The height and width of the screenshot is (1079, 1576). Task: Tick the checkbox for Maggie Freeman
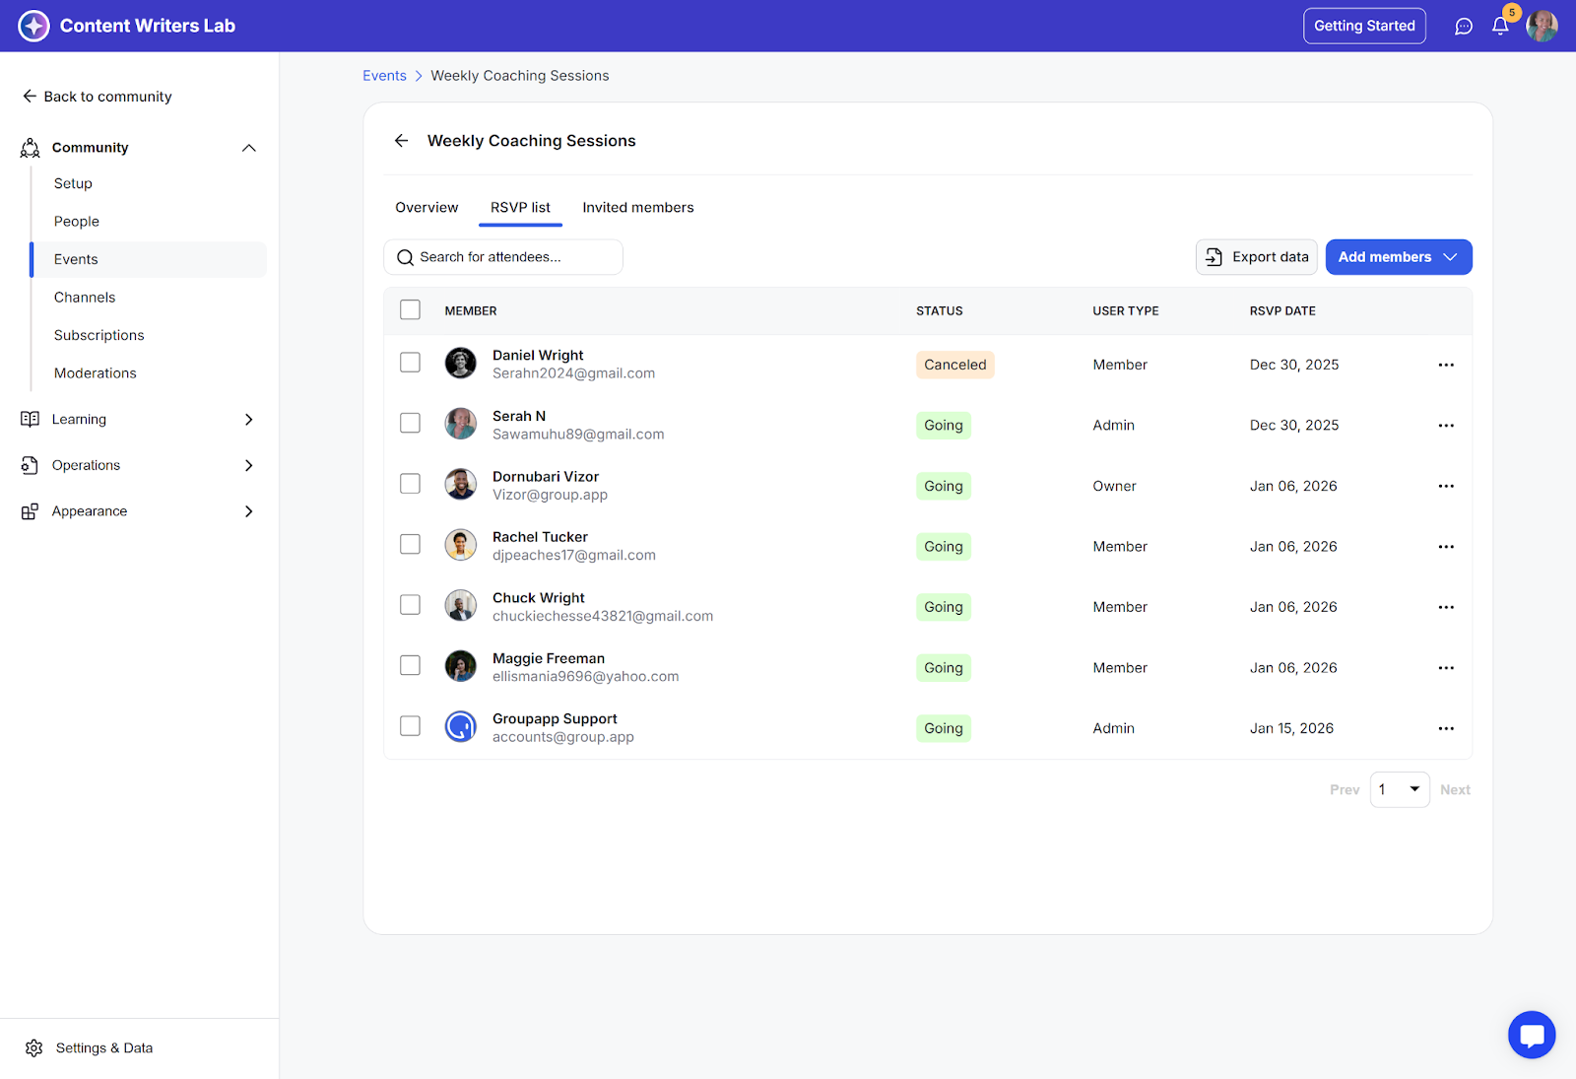(x=411, y=666)
